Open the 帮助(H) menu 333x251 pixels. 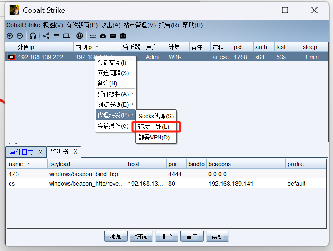point(193,25)
